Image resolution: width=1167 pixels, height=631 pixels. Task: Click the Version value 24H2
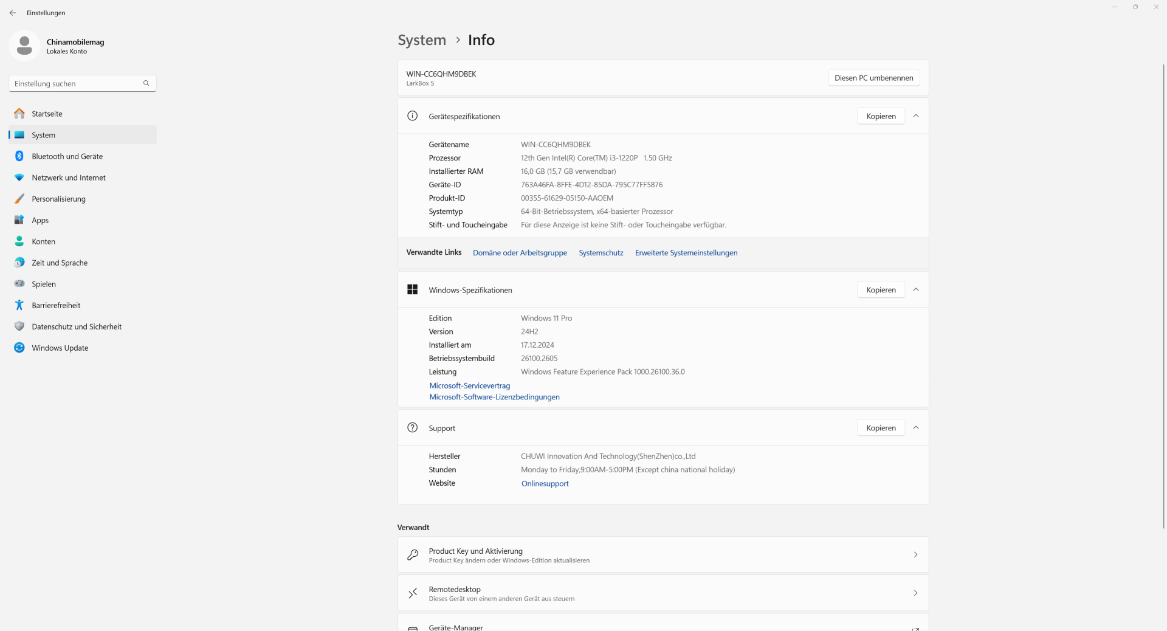click(529, 332)
